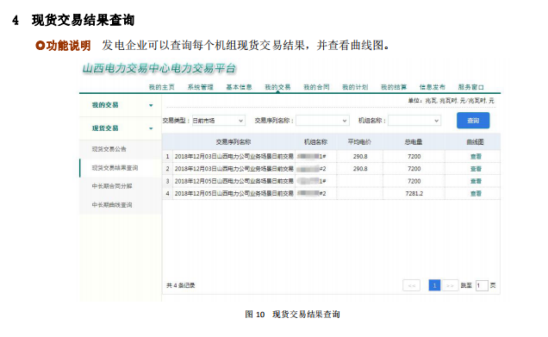Open the 信息发布 top menu

coord(433,87)
